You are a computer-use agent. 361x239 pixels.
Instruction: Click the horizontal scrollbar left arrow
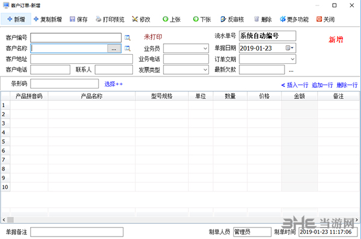[4, 220]
